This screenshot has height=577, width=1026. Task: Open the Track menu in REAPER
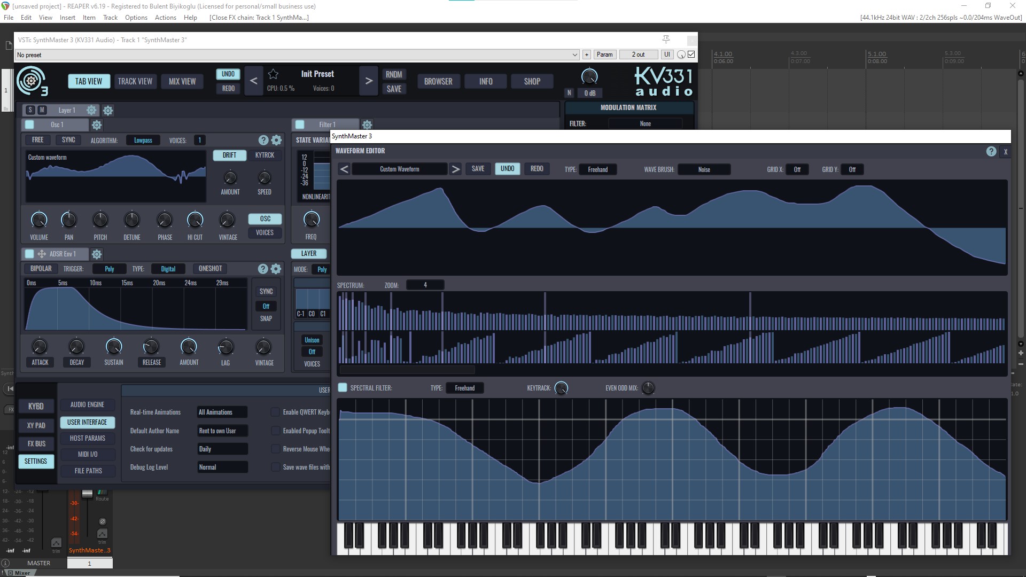tap(110, 17)
